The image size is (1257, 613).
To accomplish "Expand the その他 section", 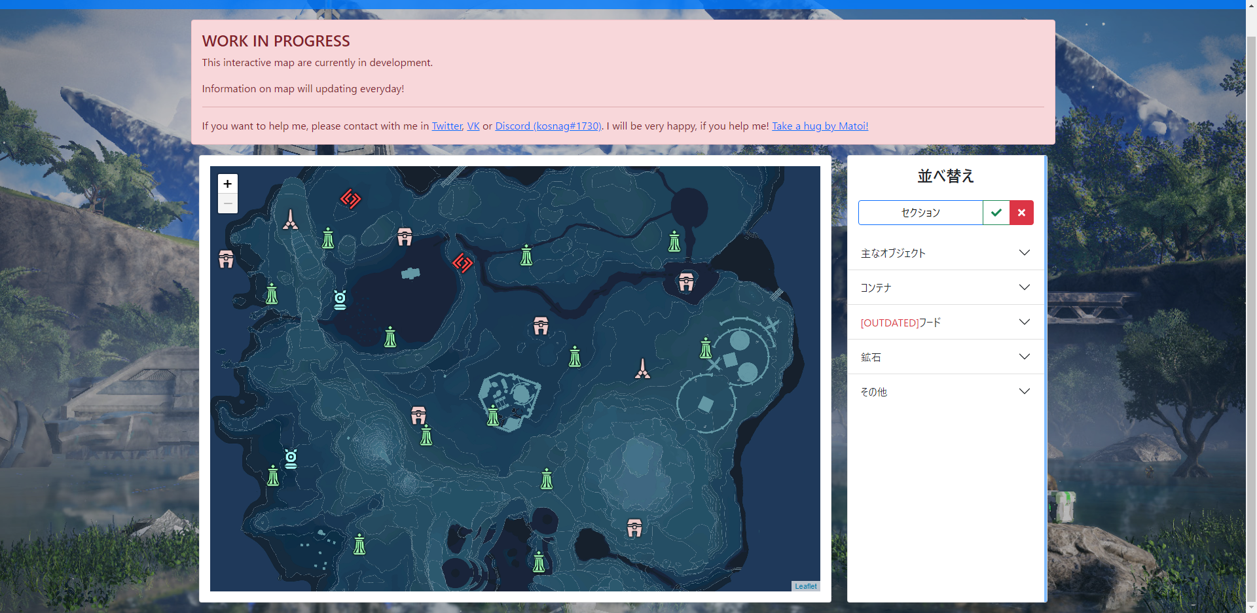I will click(x=946, y=392).
